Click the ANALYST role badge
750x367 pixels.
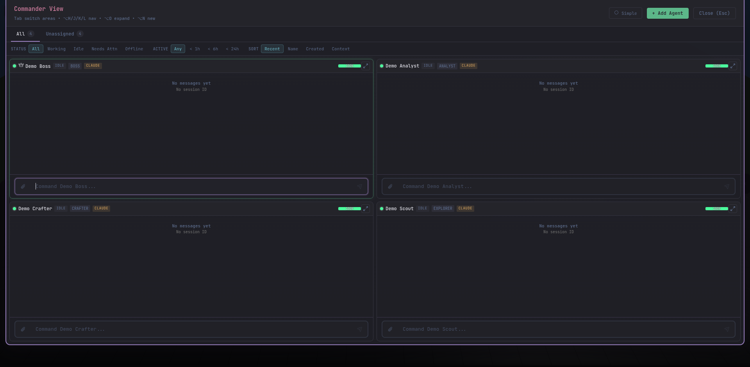coord(447,66)
